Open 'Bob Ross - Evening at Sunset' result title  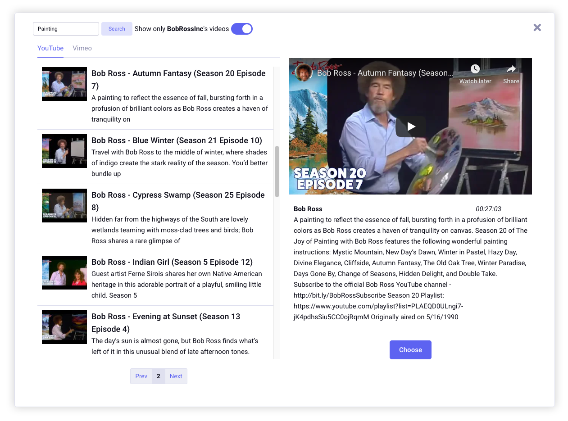tap(166, 323)
